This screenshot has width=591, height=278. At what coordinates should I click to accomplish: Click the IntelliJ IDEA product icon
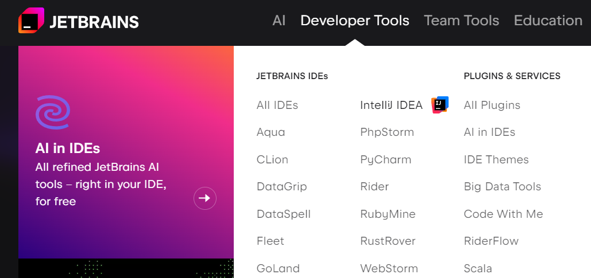(x=440, y=105)
